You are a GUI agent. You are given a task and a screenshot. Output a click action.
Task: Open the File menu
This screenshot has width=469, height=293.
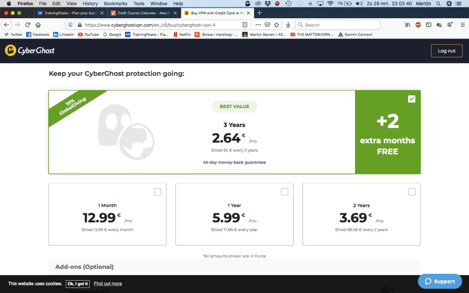click(x=43, y=4)
